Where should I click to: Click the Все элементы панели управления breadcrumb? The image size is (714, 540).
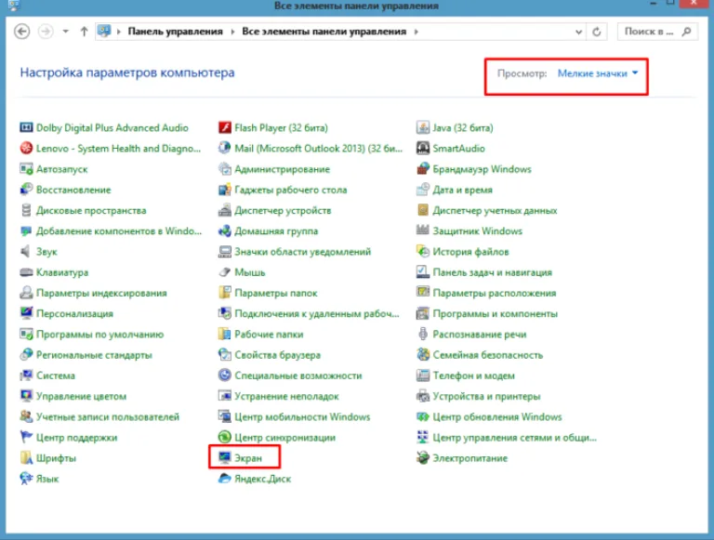[324, 32]
